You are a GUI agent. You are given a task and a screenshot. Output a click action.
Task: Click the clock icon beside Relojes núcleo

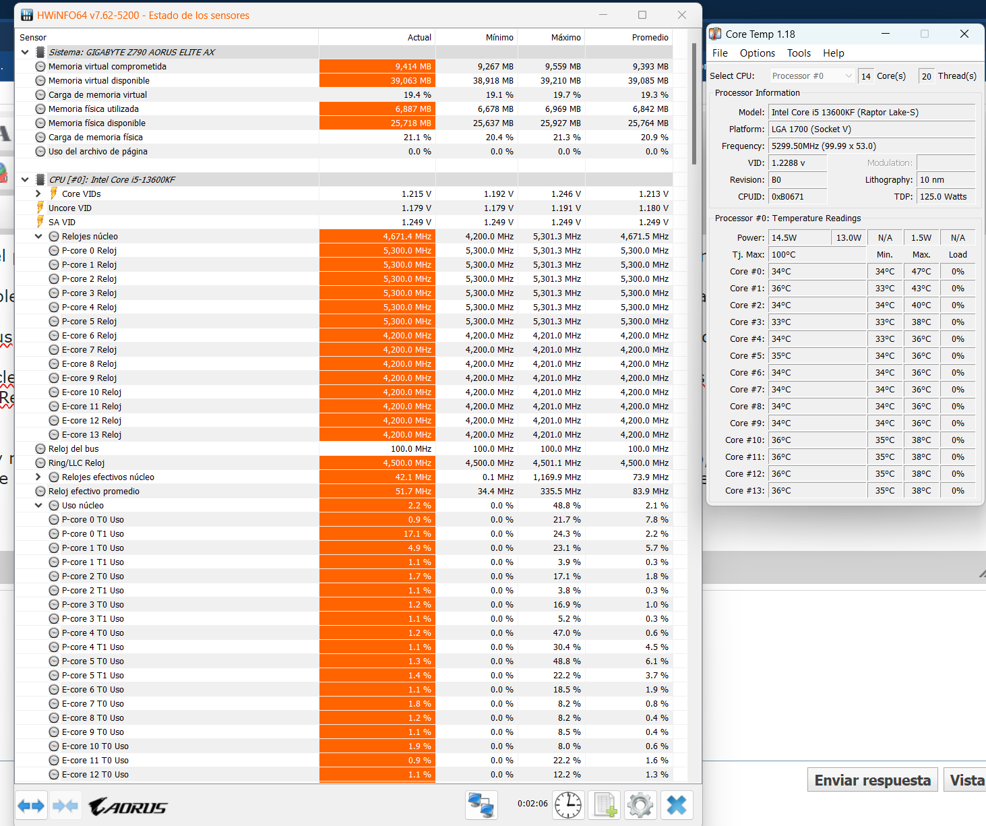tap(54, 236)
